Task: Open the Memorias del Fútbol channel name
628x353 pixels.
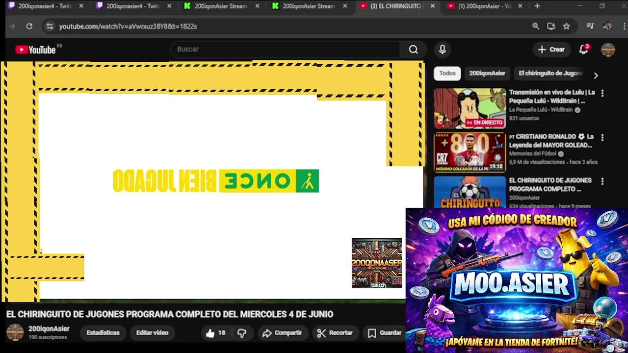Action: pos(532,154)
